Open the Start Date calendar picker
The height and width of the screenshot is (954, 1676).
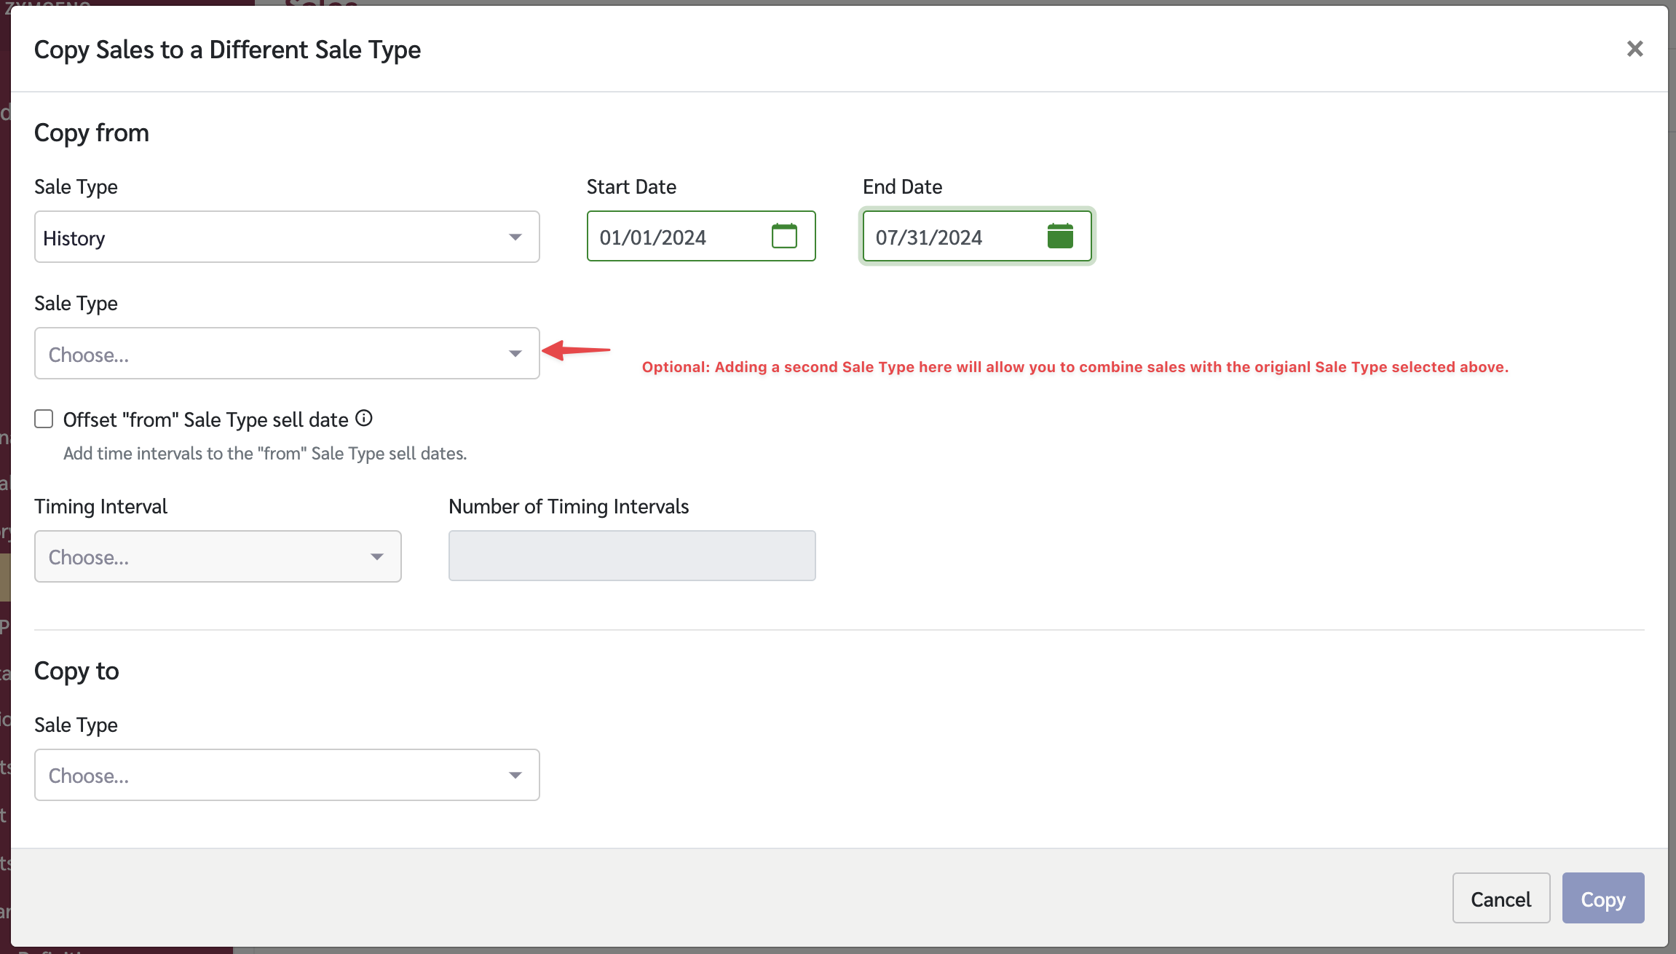(784, 236)
